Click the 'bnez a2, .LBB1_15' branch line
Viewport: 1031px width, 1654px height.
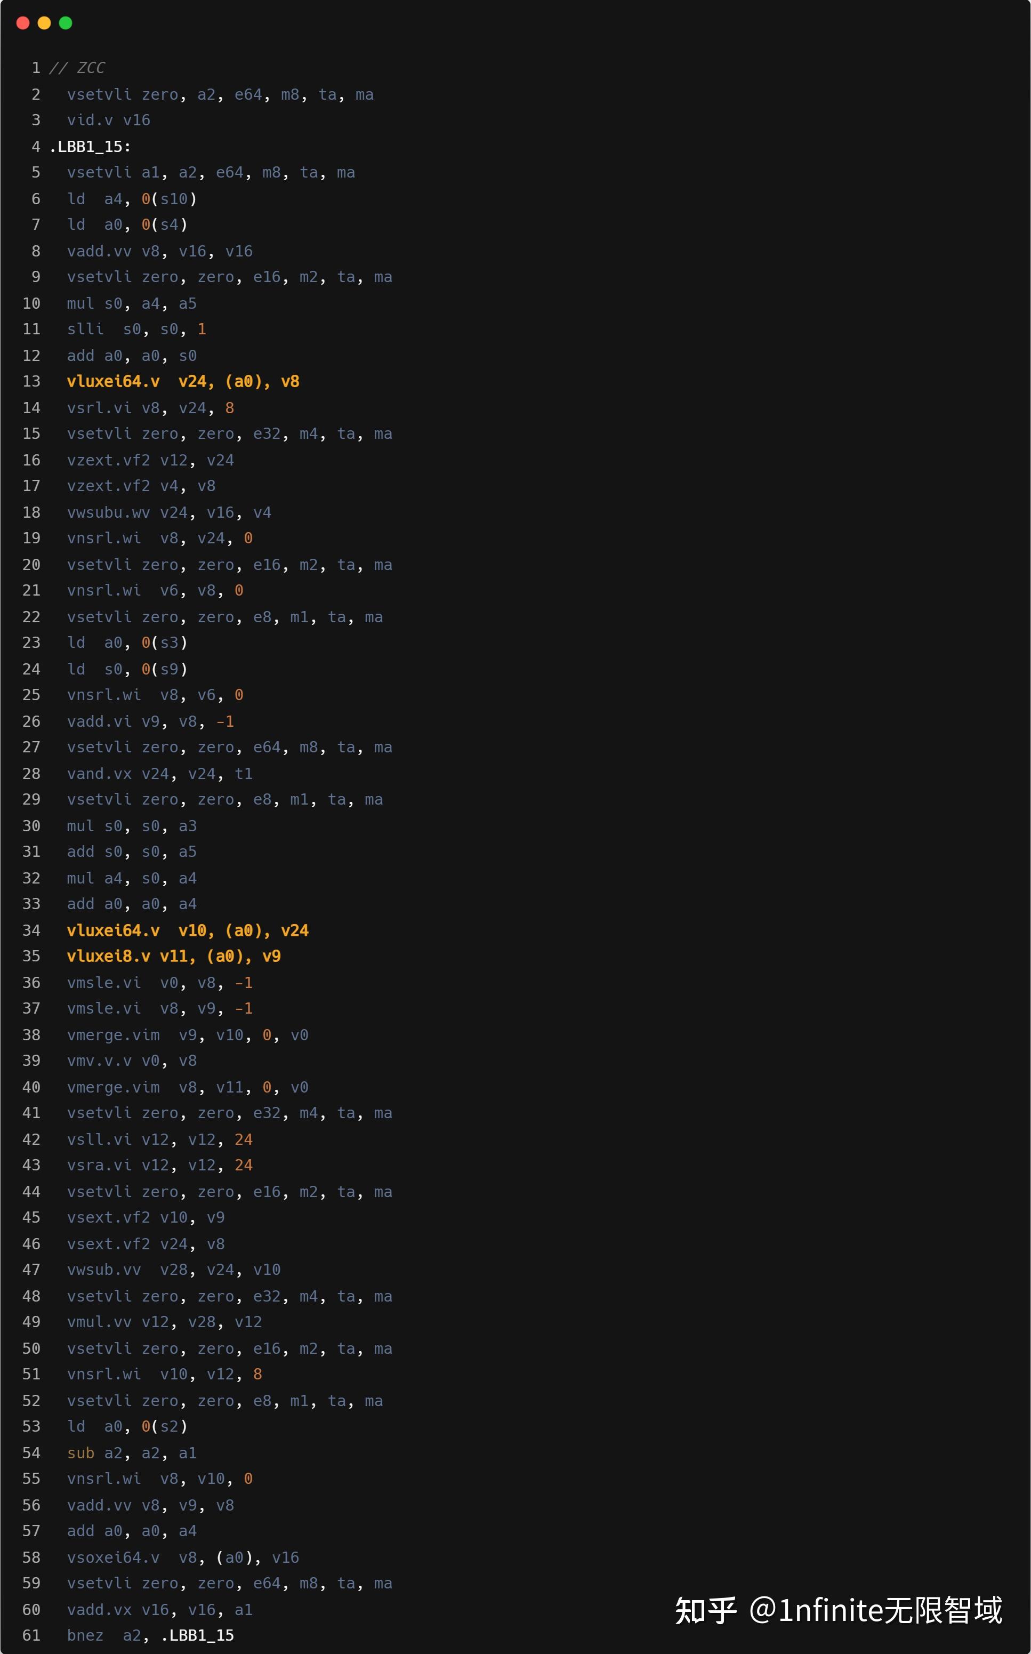[150, 1635]
